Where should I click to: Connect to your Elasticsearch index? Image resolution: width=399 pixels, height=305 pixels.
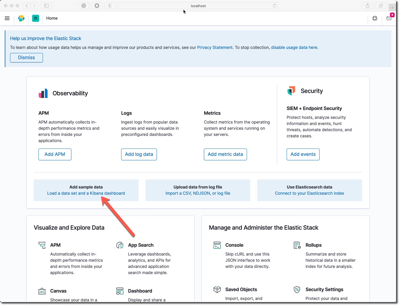click(309, 193)
